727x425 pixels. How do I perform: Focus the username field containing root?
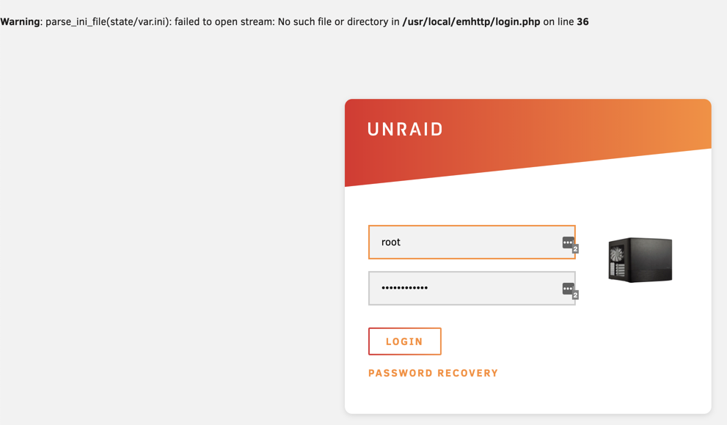(x=472, y=242)
